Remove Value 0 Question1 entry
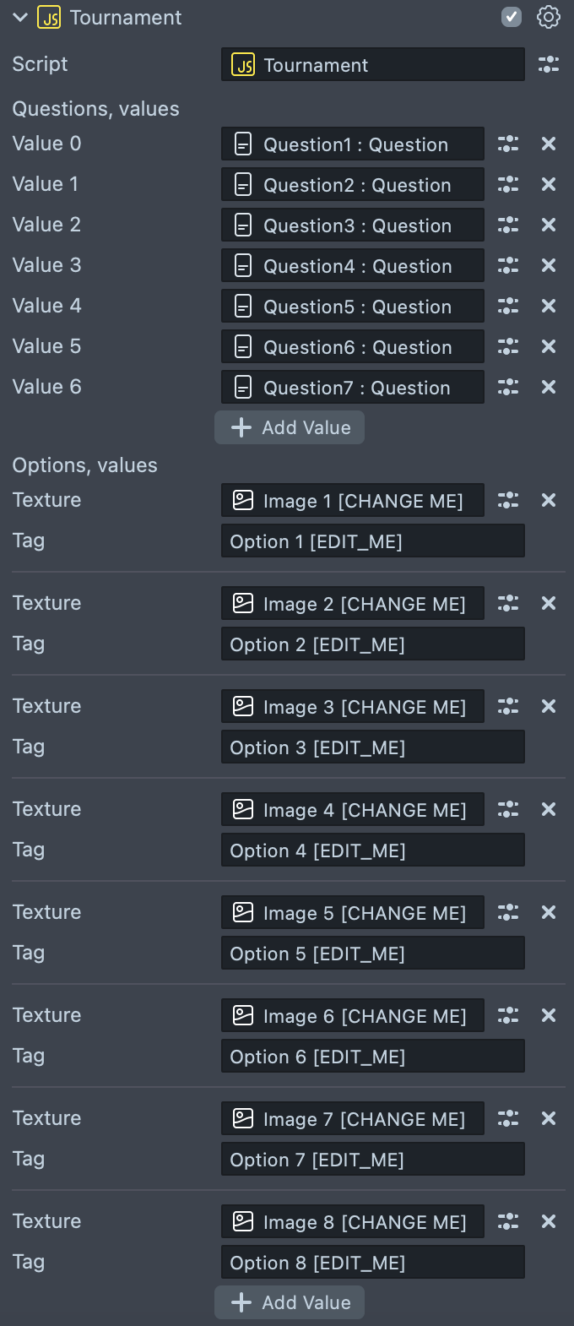The image size is (574, 1326). coord(549,144)
